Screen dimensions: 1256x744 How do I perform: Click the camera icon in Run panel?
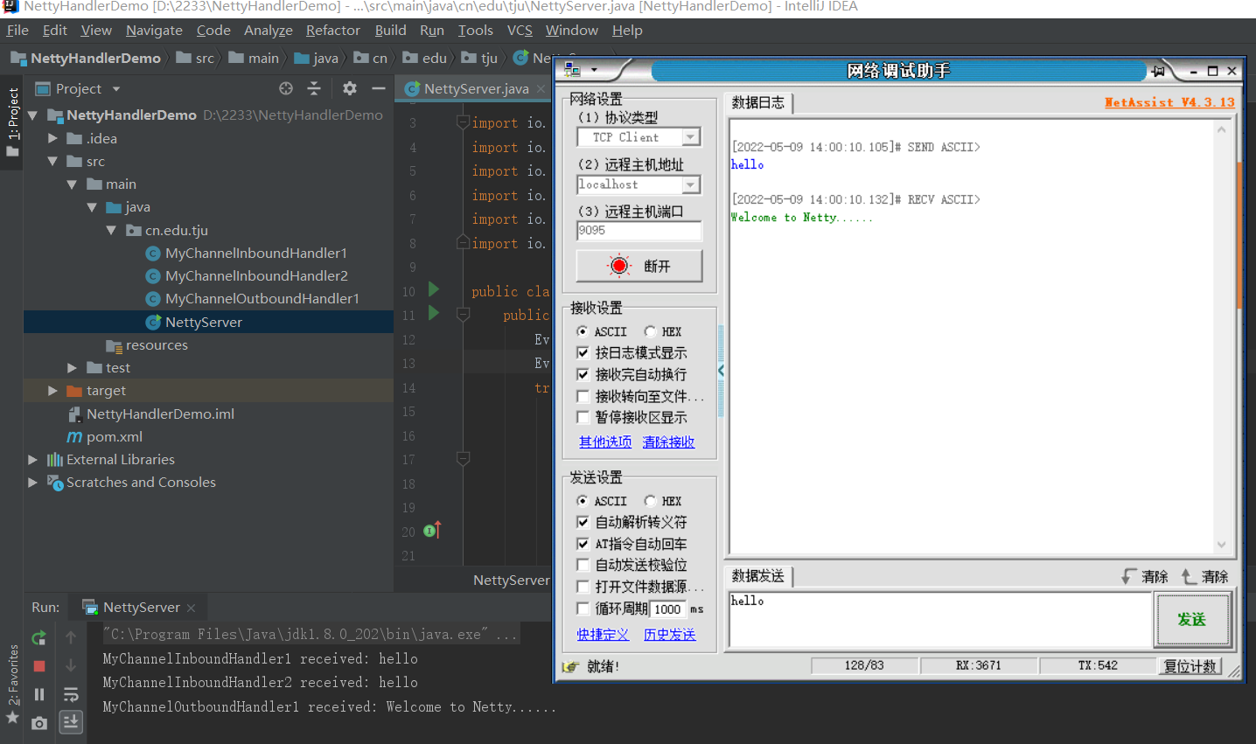38,723
